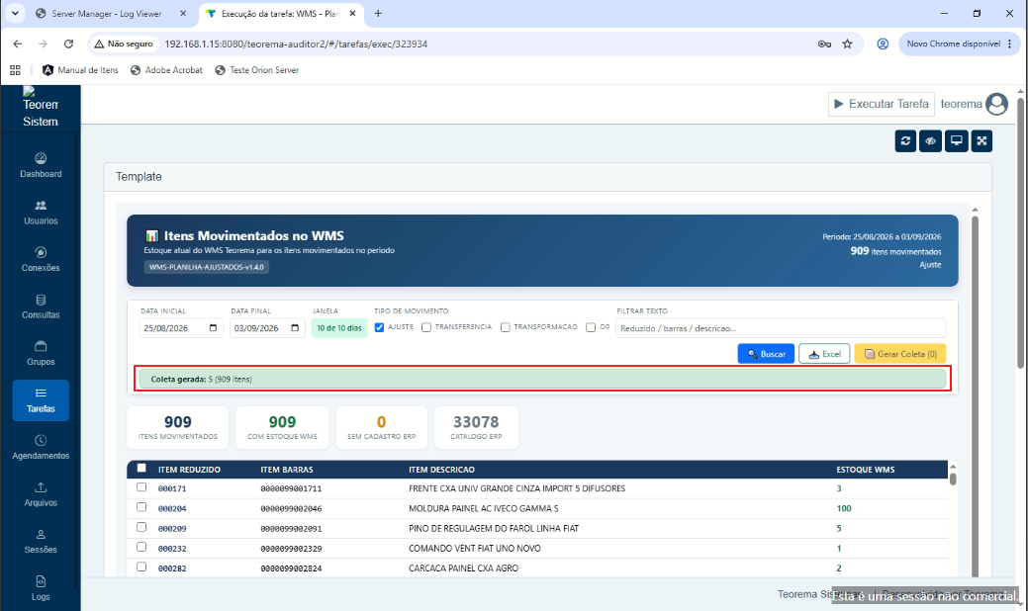Screen dimensions: 1028x611
Task: Open the Data Final calendar picker
Action: [295, 328]
